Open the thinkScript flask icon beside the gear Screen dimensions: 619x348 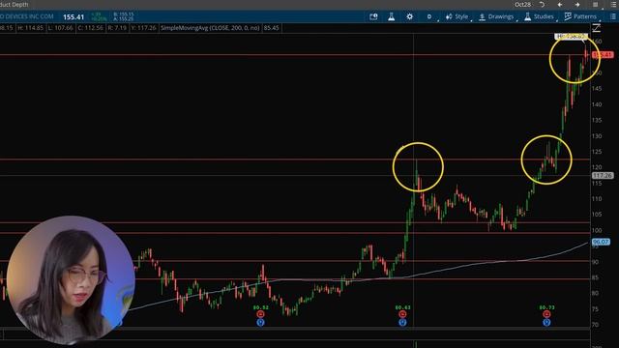tap(391, 16)
